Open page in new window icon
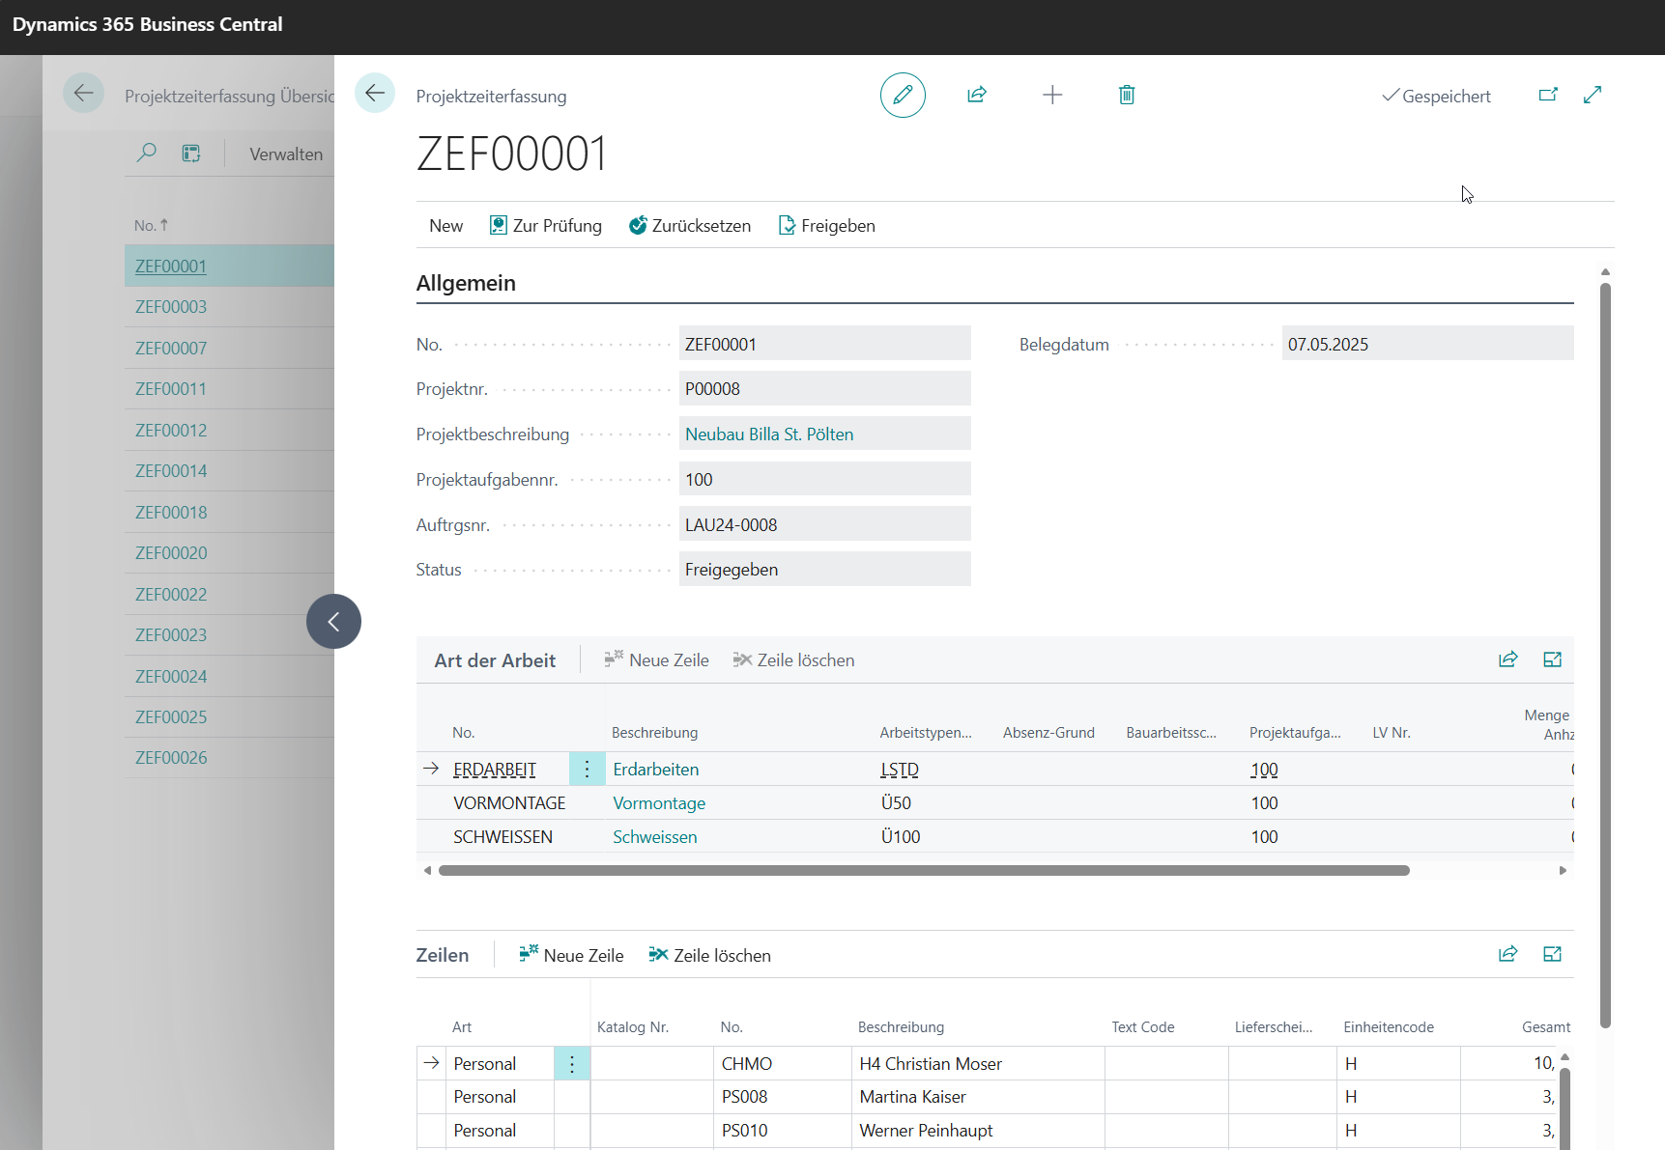The height and width of the screenshot is (1150, 1665). click(x=1548, y=95)
